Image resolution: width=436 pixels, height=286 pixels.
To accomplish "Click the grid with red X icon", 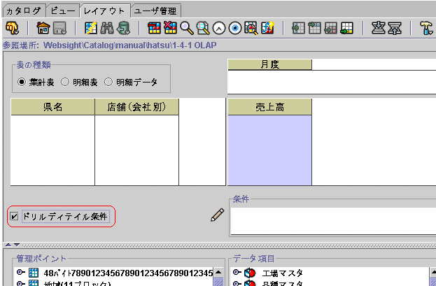I will point(170,28).
